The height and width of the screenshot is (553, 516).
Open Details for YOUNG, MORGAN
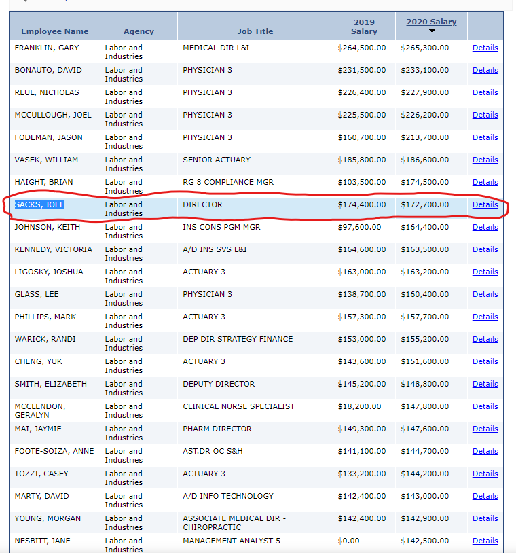click(x=485, y=518)
